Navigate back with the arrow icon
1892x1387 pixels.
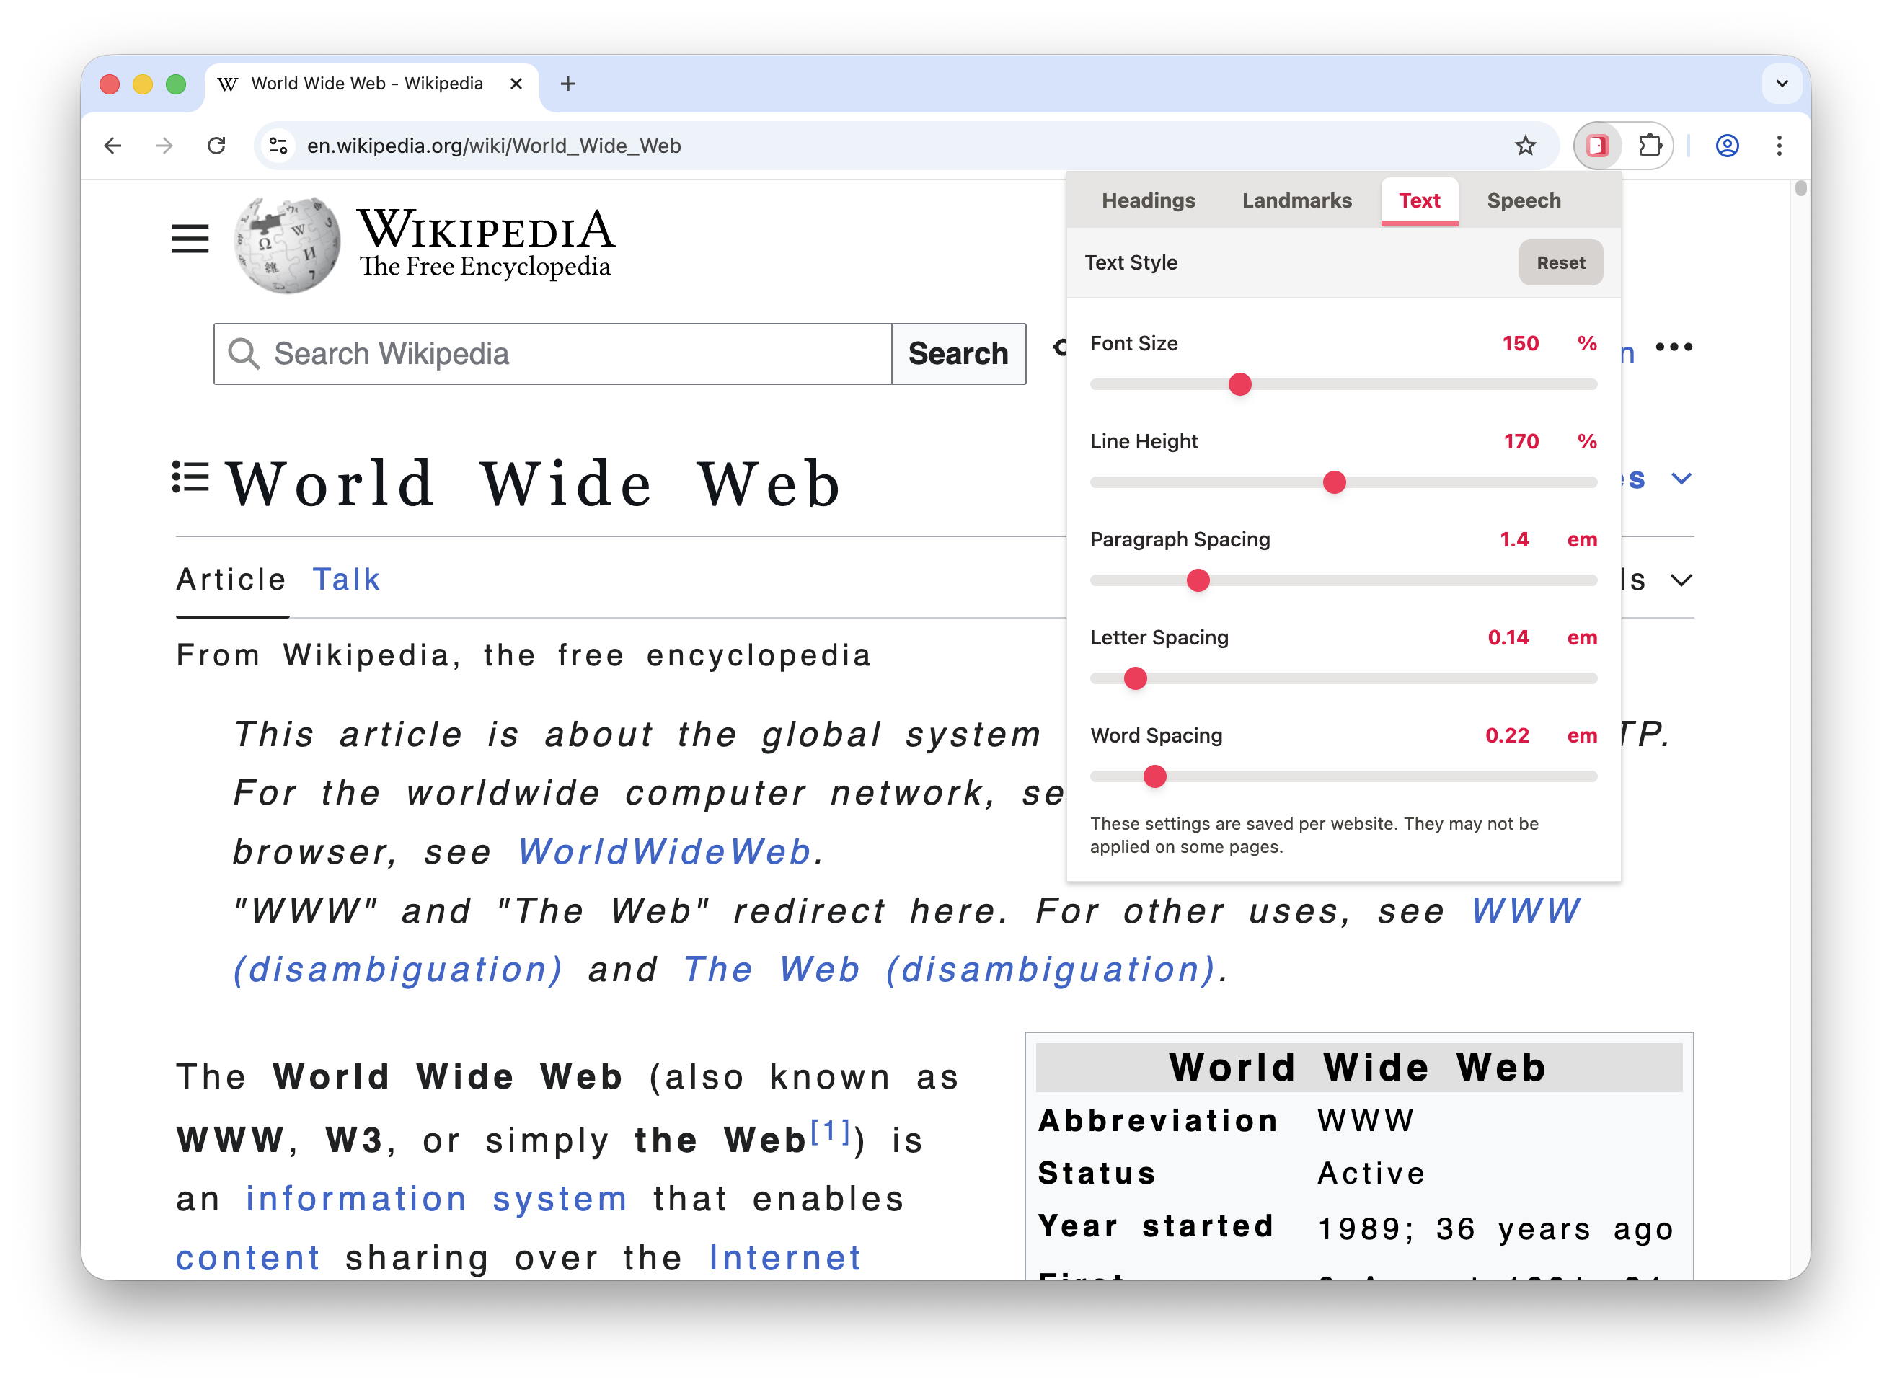(x=112, y=145)
